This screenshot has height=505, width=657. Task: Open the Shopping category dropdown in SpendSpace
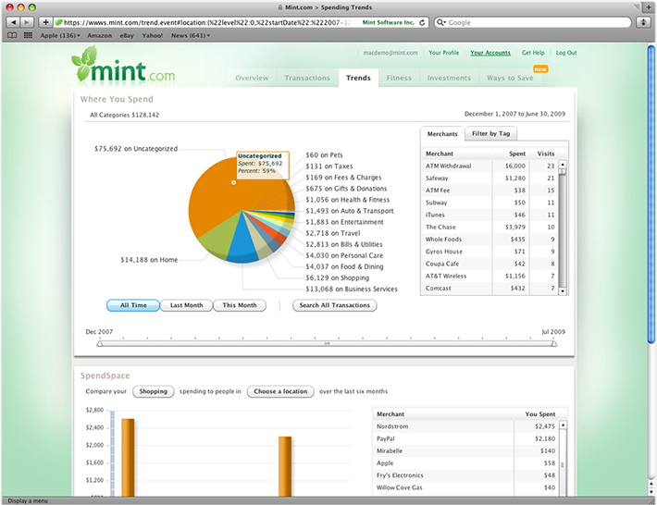click(154, 391)
